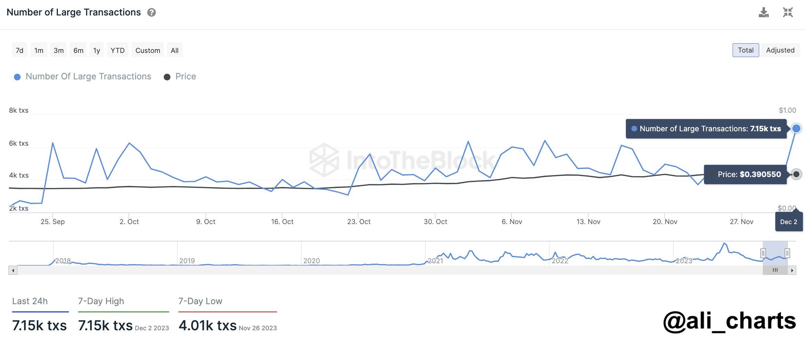
Task: Download the chart data
Action: tap(764, 12)
